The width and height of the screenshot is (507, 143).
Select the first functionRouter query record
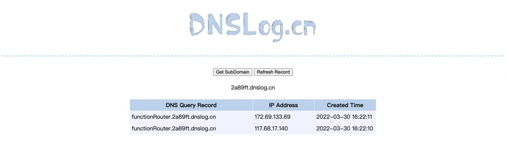[x=174, y=117]
